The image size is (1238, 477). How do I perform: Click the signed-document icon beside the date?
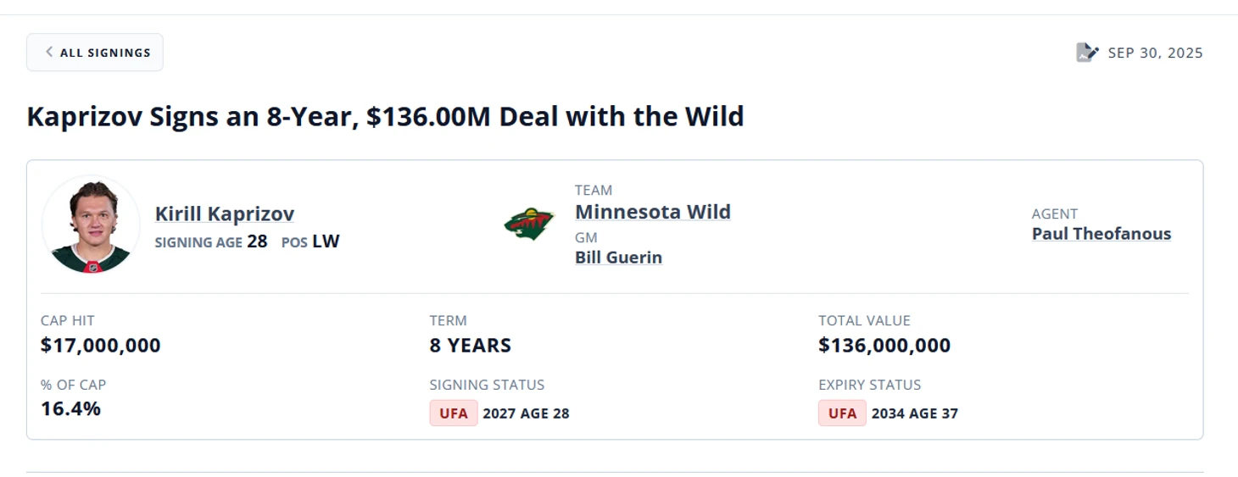pyautogui.click(x=1087, y=53)
